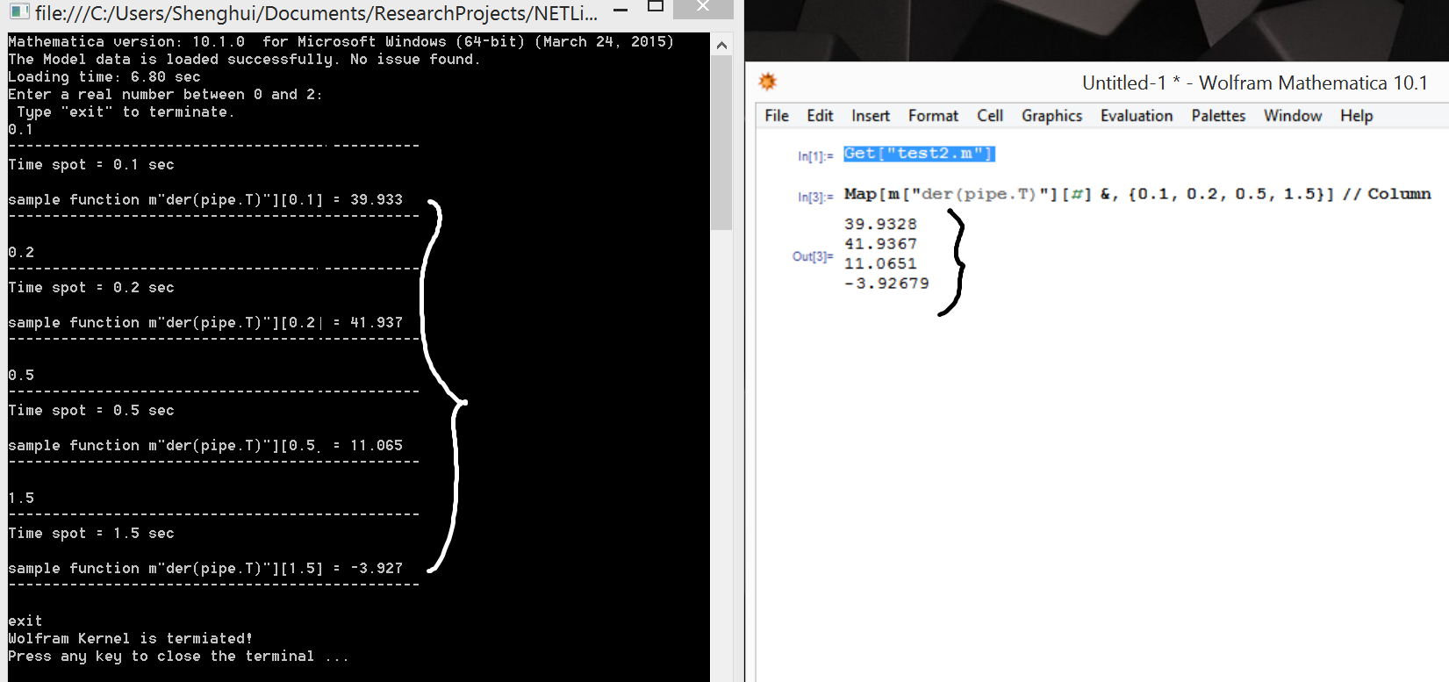The height and width of the screenshot is (682, 1449).
Task: Click output value 11.0651
Action: coord(880,263)
